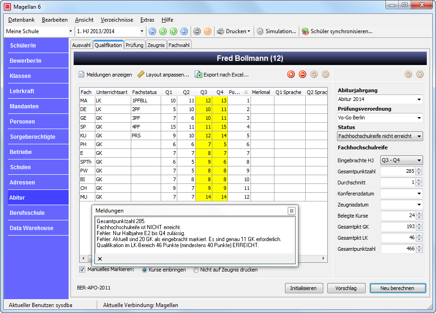This screenshot has height=313, width=436.
Task: Toggle Manuelles Markieren checkbox
Action: [82, 270]
